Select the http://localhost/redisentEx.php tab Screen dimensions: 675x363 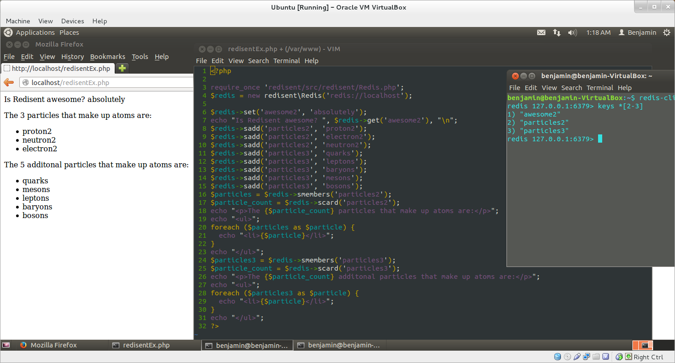coord(58,69)
